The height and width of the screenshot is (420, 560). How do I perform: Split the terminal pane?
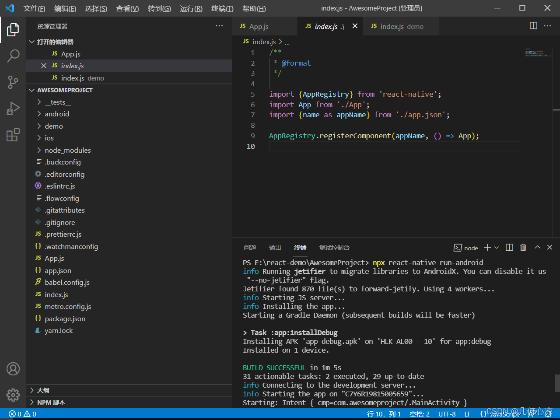coord(509,248)
